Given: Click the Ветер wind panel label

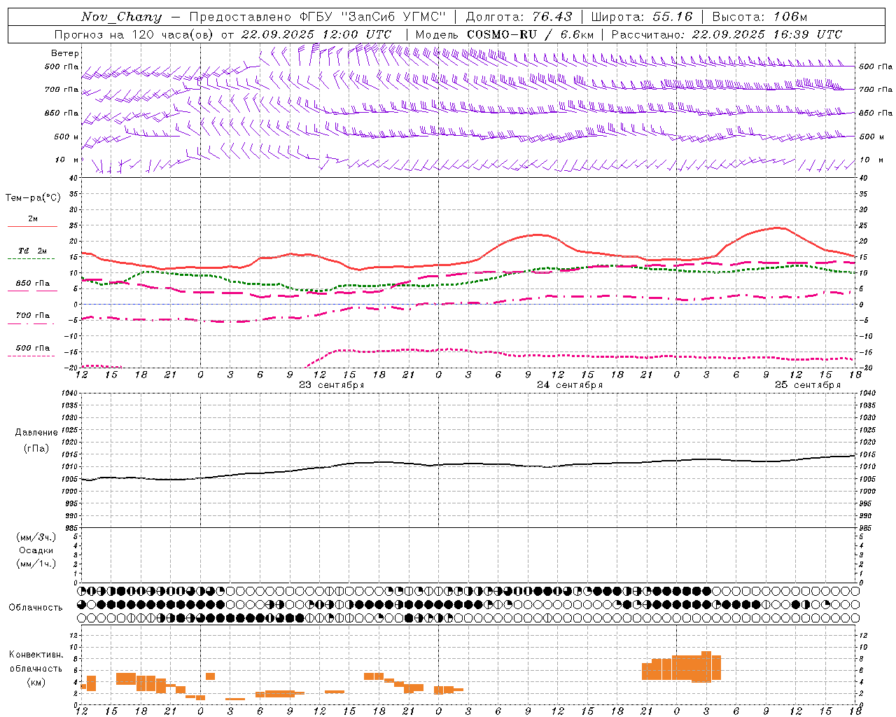Looking at the screenshot, I should 65,53.
